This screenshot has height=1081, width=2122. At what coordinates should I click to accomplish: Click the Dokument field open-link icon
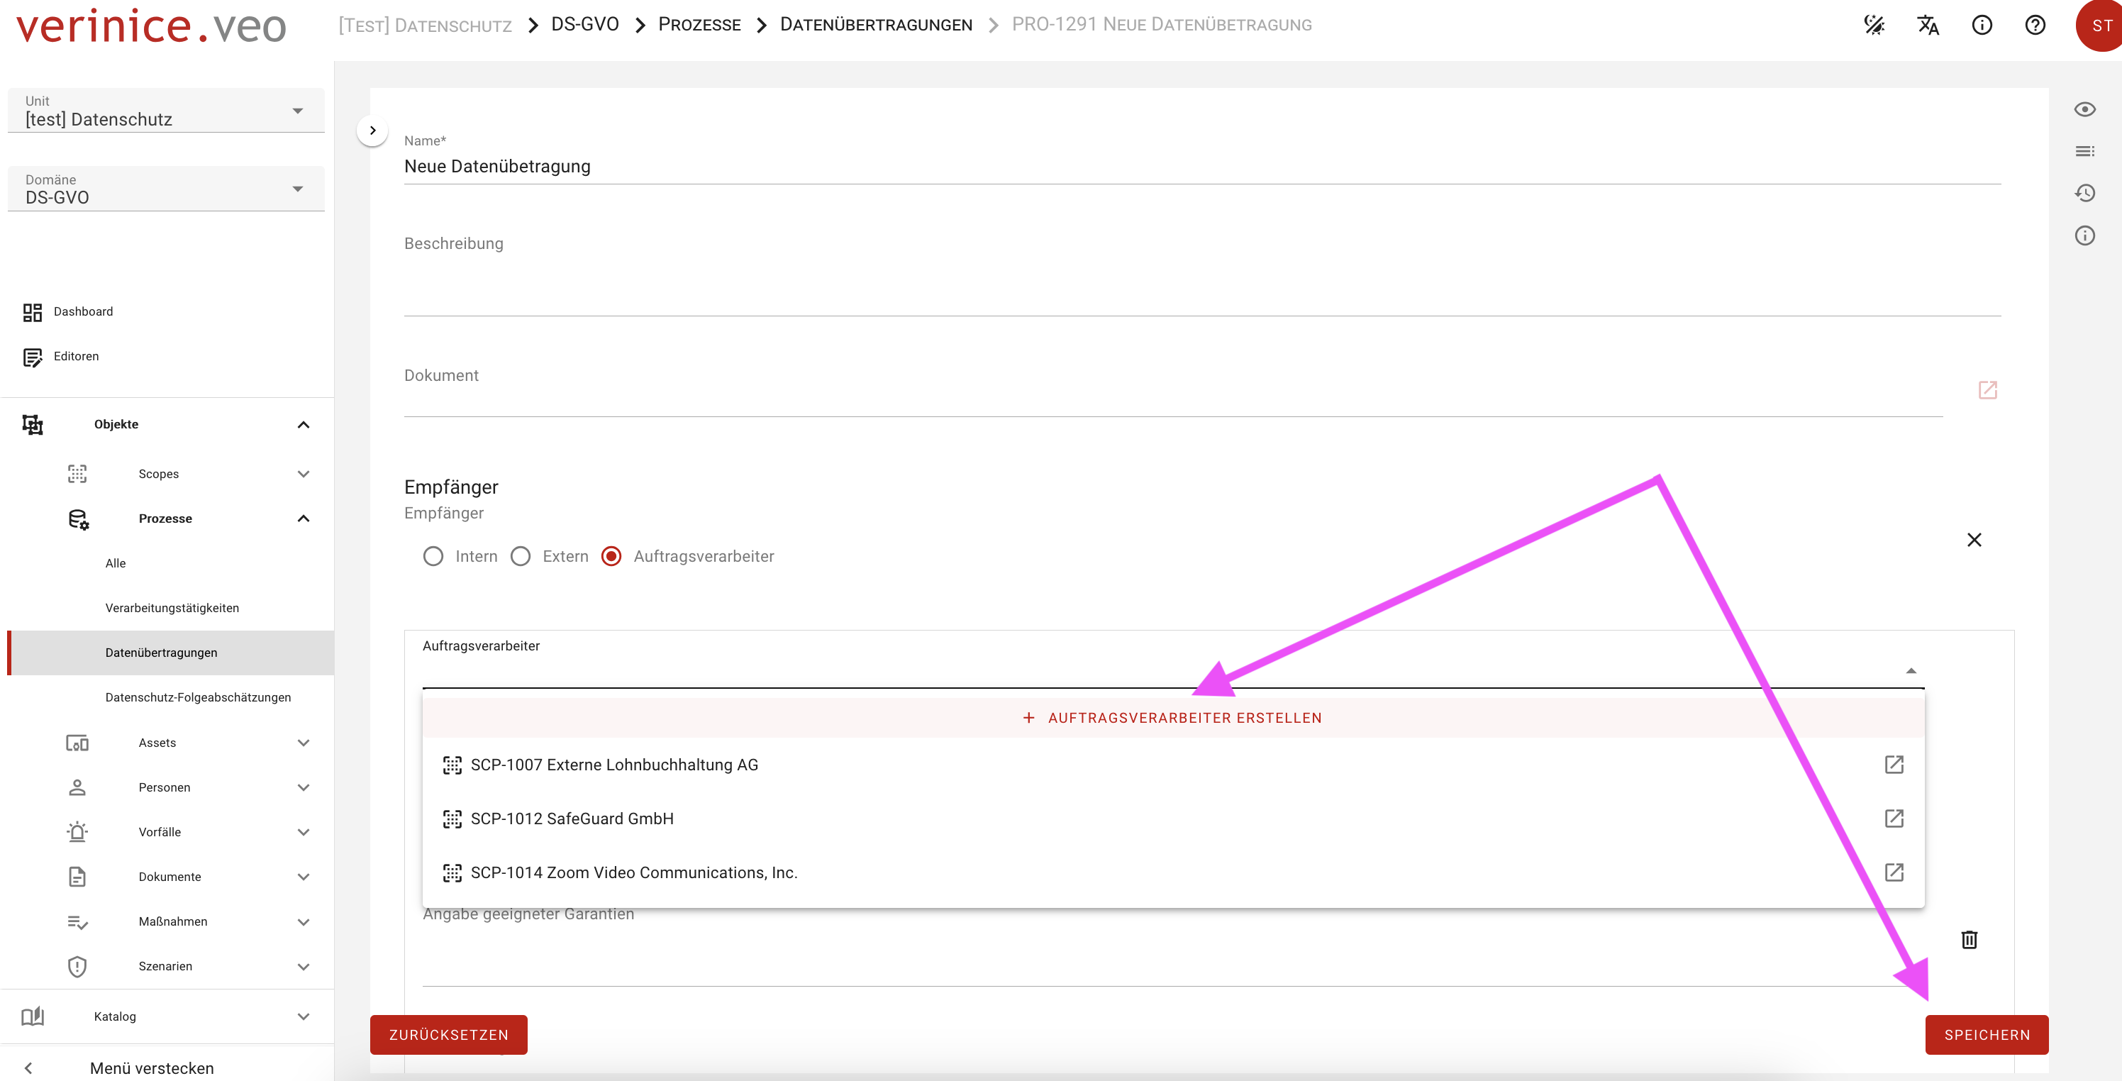tap(1987, 389)
